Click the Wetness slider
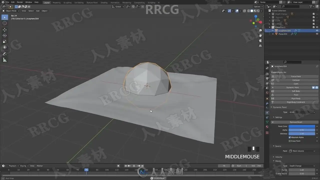 pos(302,134)
